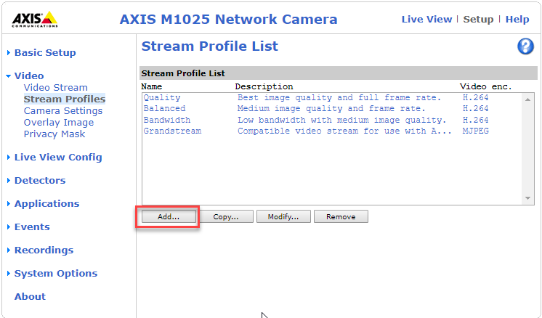Go to Video Stream settings

click(56, 88)
